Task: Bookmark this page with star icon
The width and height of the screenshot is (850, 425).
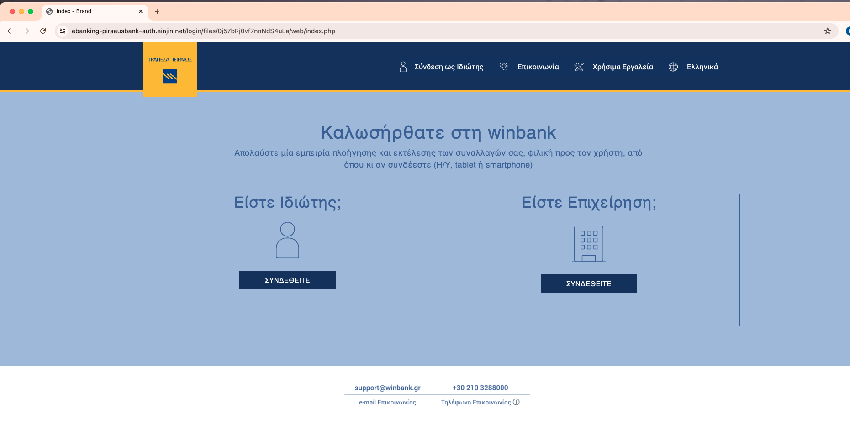Action: tap(827, 31)
